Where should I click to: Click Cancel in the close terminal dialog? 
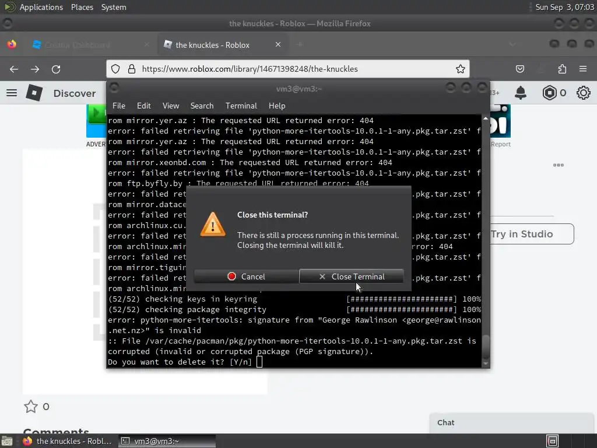(246, 276)
